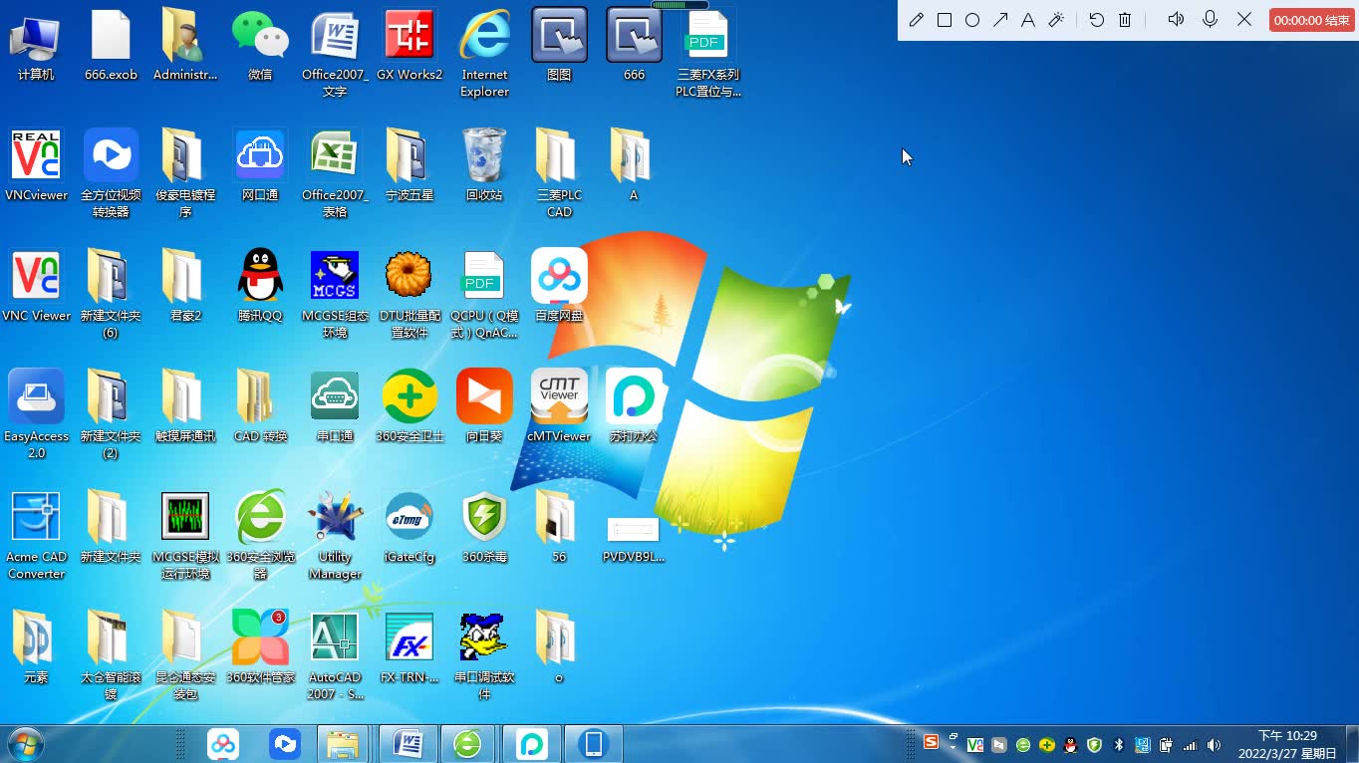
Task: Select the rectangle drawing tool in recorder
Action: pos(945,20)
